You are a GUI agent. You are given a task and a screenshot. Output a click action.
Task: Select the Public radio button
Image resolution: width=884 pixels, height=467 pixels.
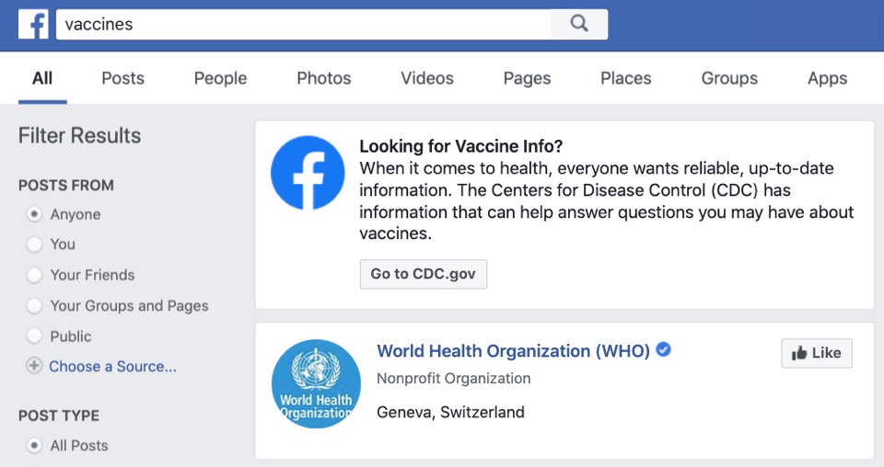pos(34,336)
